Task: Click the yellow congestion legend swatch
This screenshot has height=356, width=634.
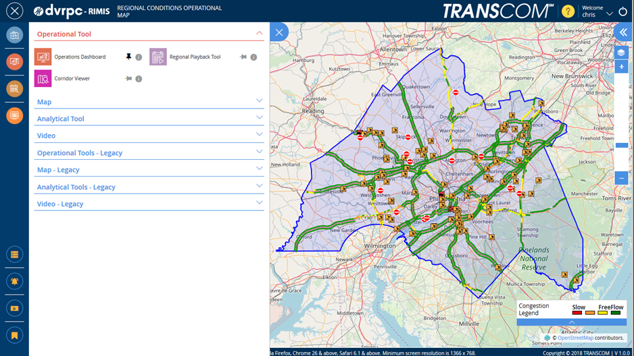Action: [x=602, y=313]
